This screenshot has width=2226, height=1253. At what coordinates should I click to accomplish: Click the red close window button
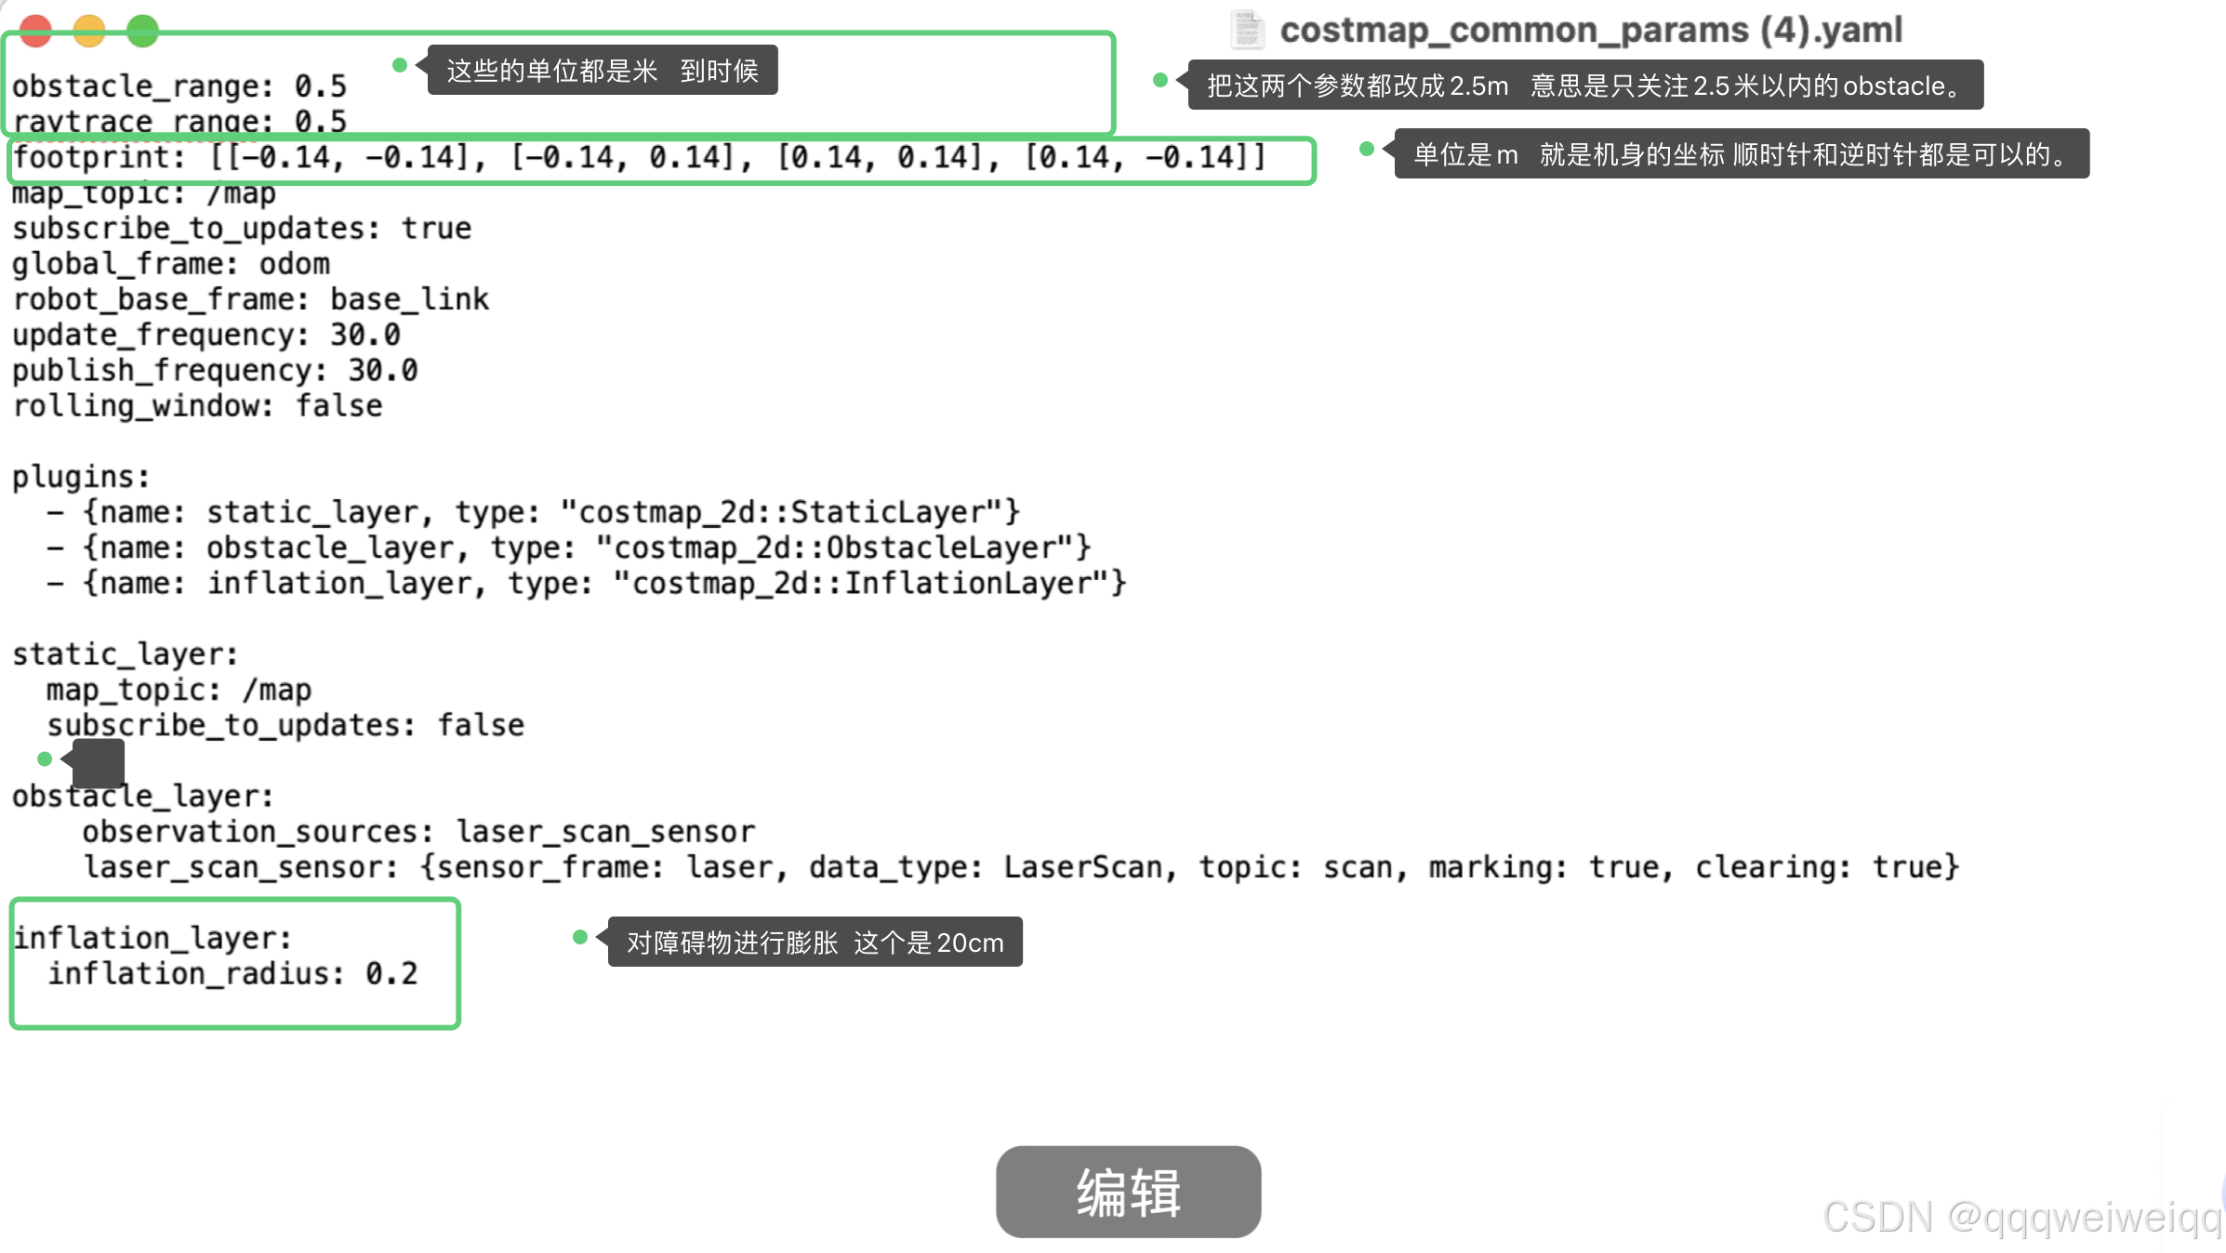coord(35,30)
